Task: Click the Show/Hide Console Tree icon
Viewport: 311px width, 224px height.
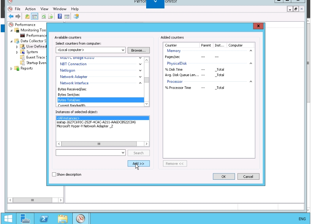Action: point(35,16)
